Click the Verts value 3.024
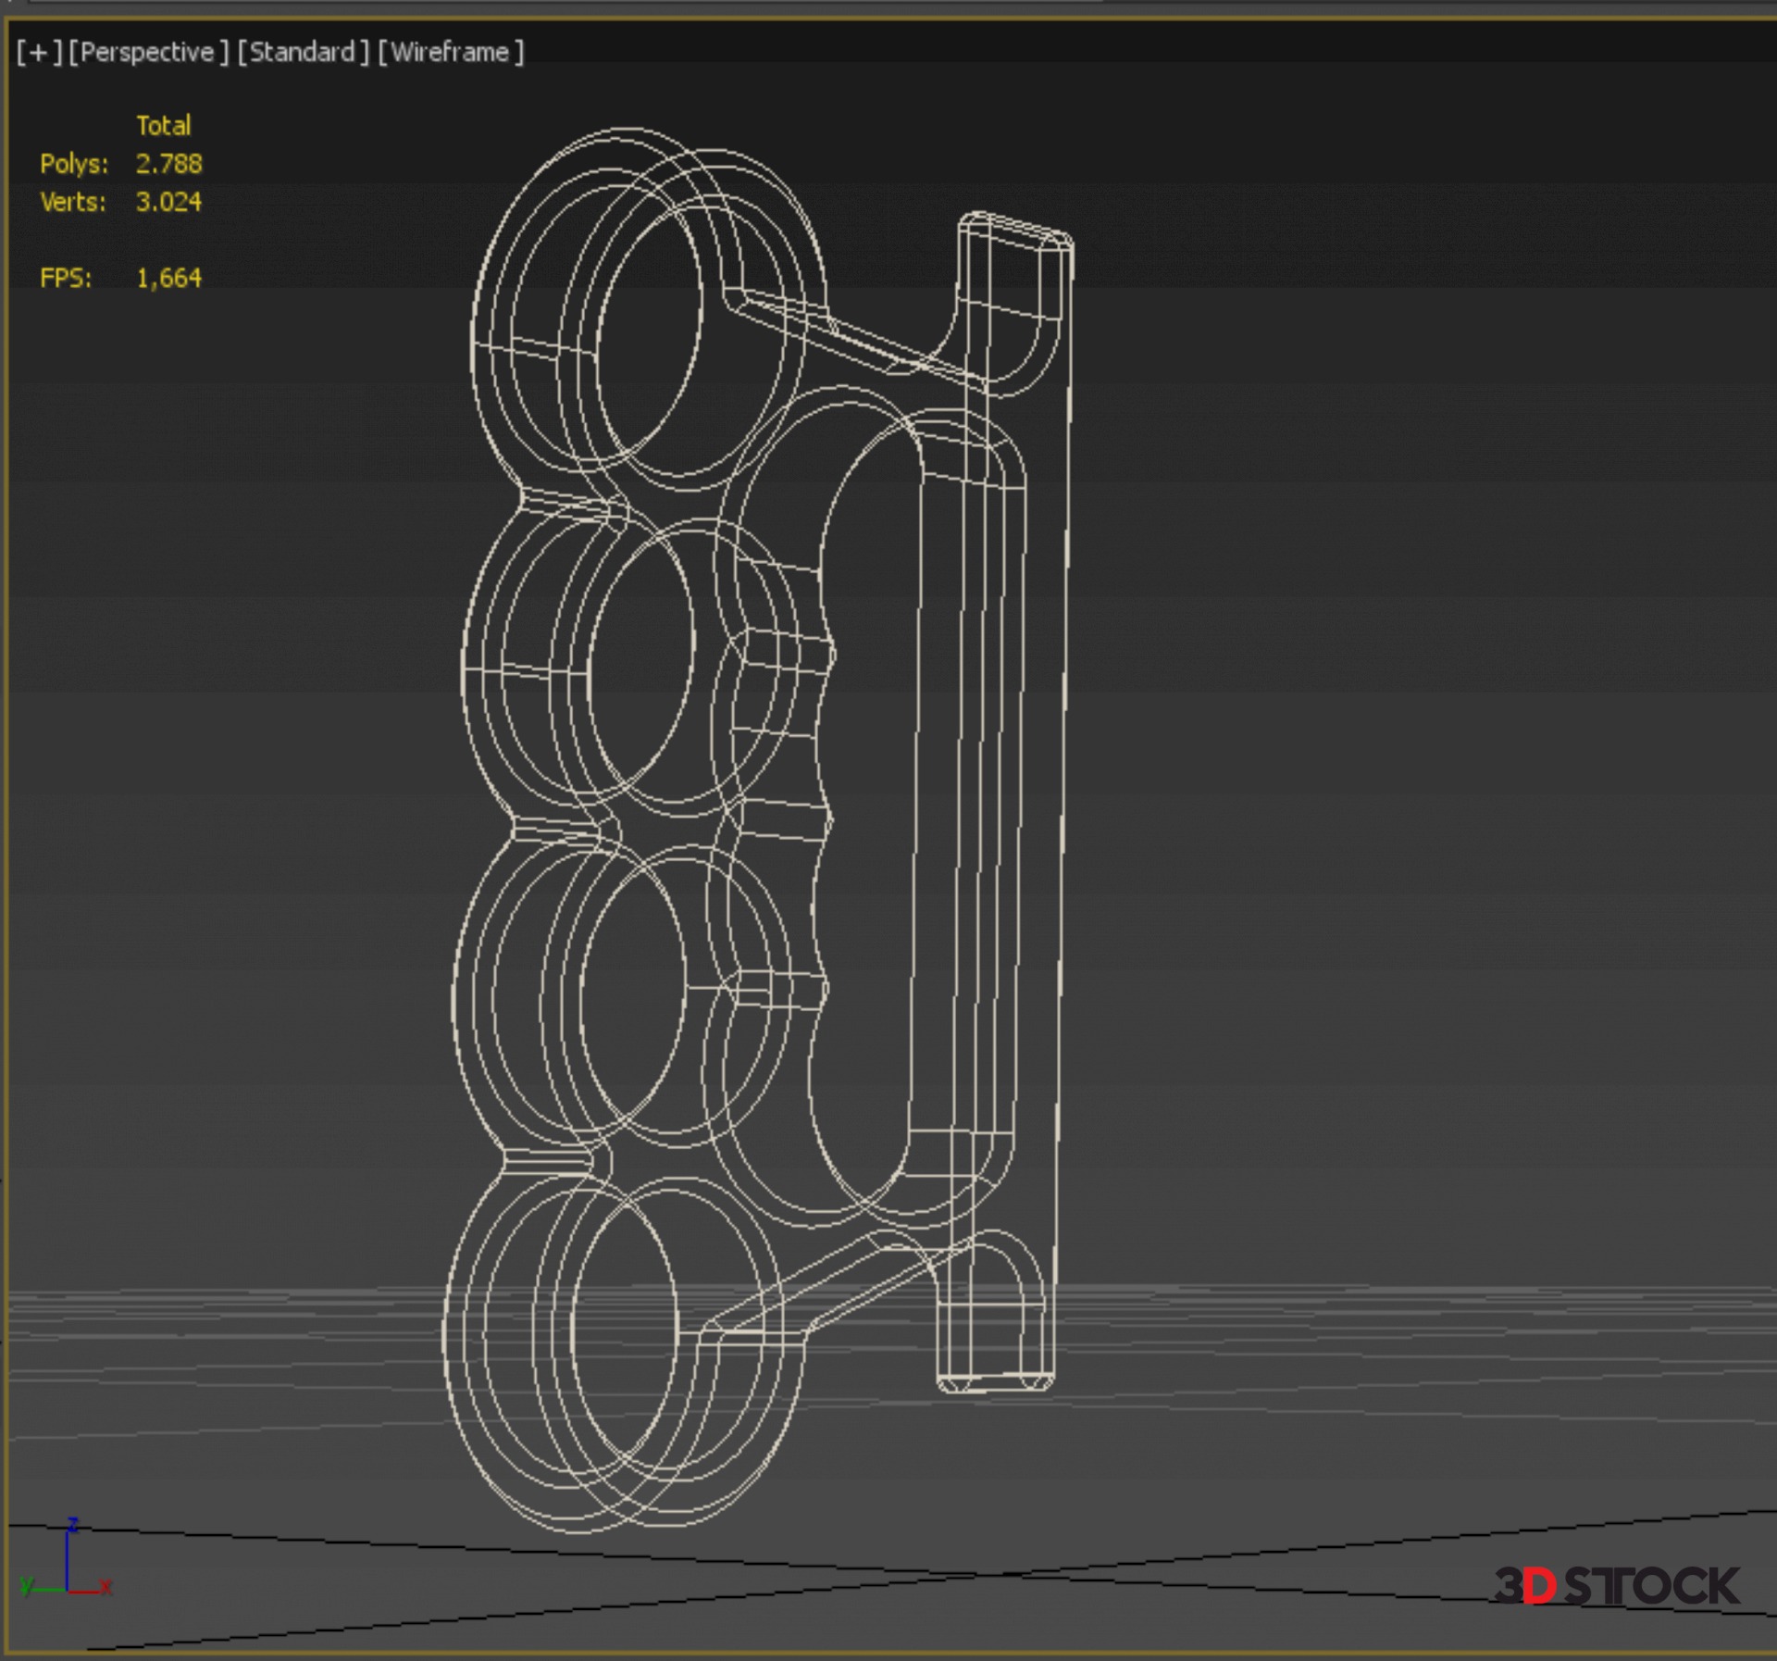 pyautogui.click(x=168, y=203)
